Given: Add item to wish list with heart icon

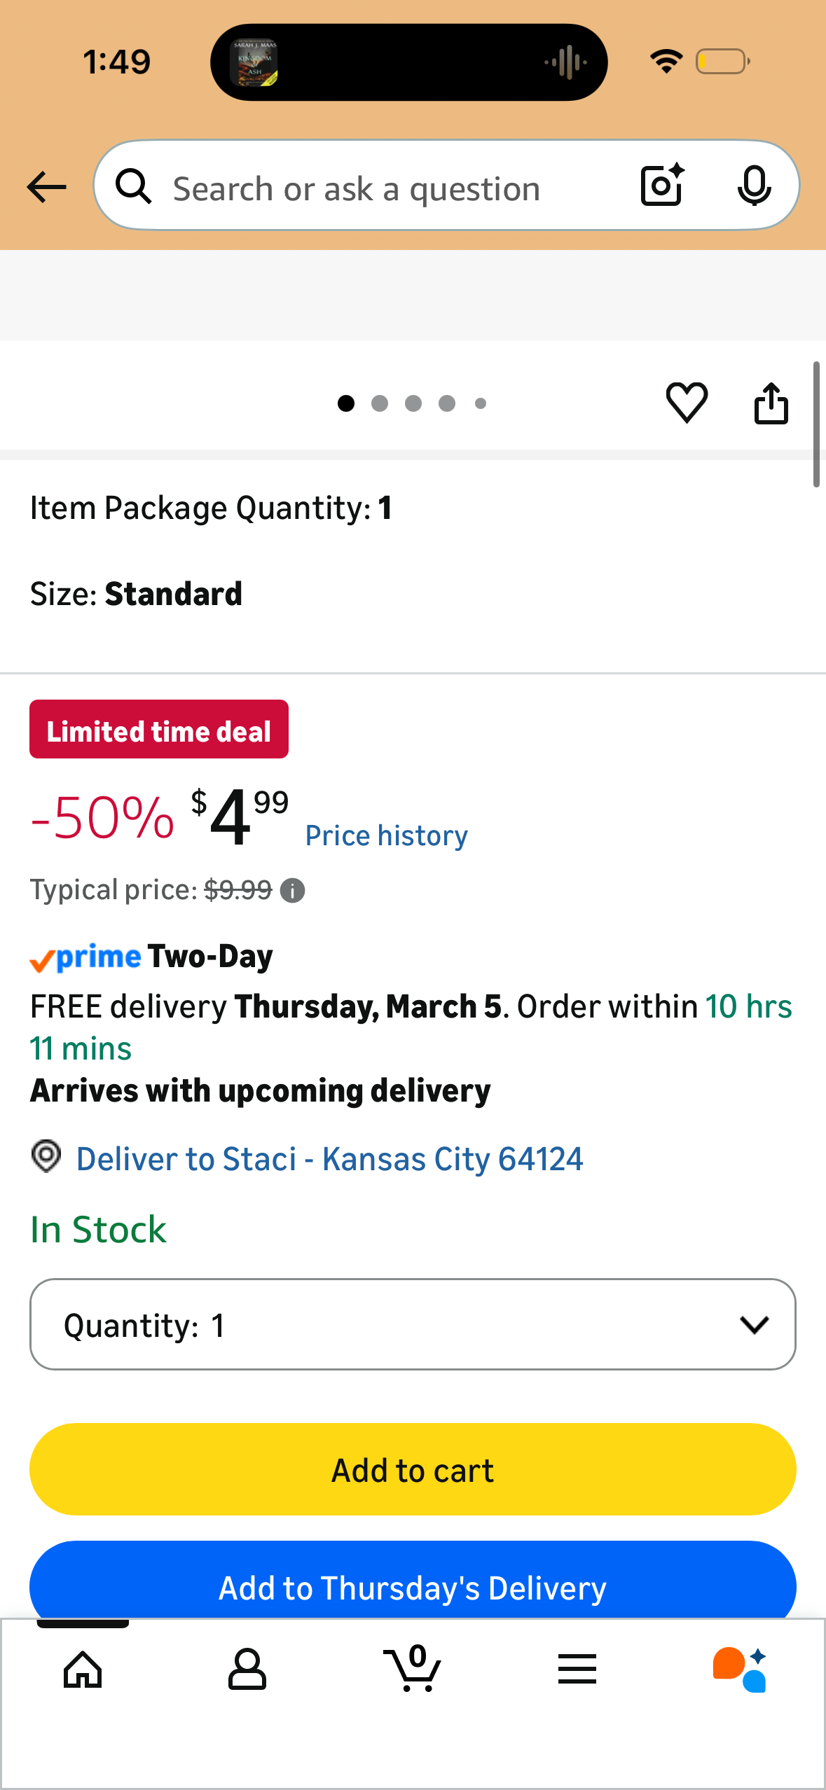Looking at the screenshot, I should (x=687, y=403).
